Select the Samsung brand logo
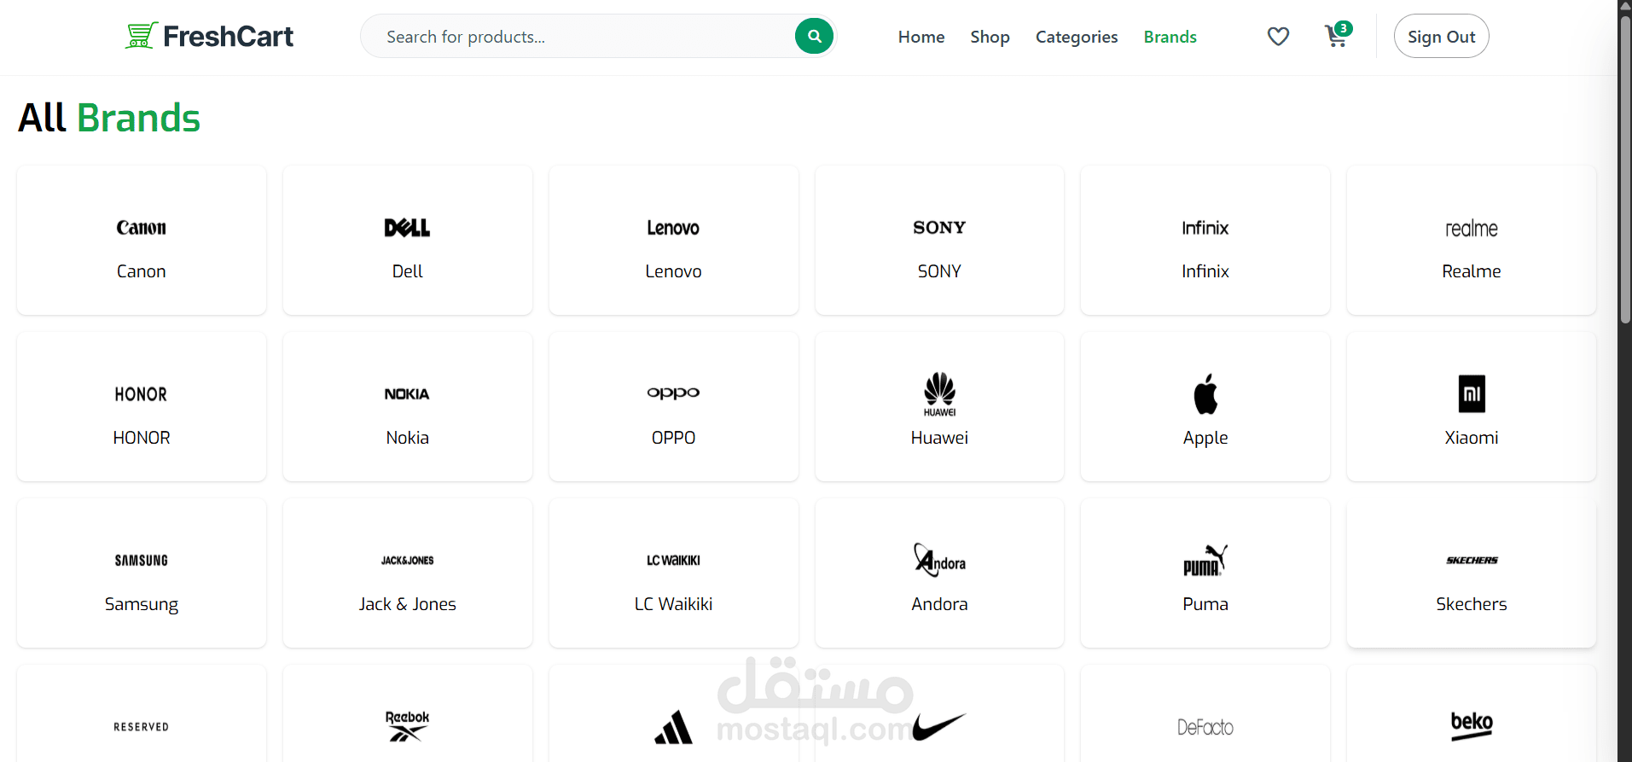Screen dimensions: 1632x762 142,561
